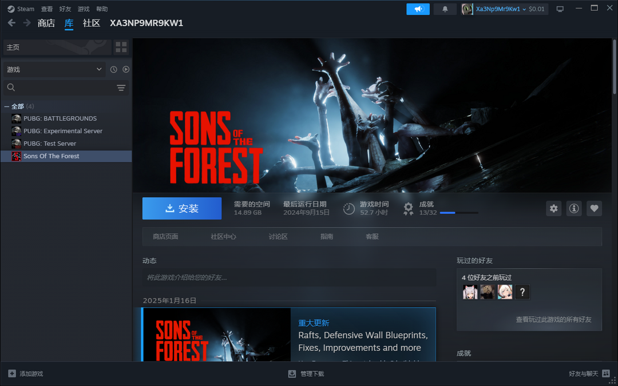Open advanced filter options icon
This screenshot has height=386, width=618.
pos(121,87)
